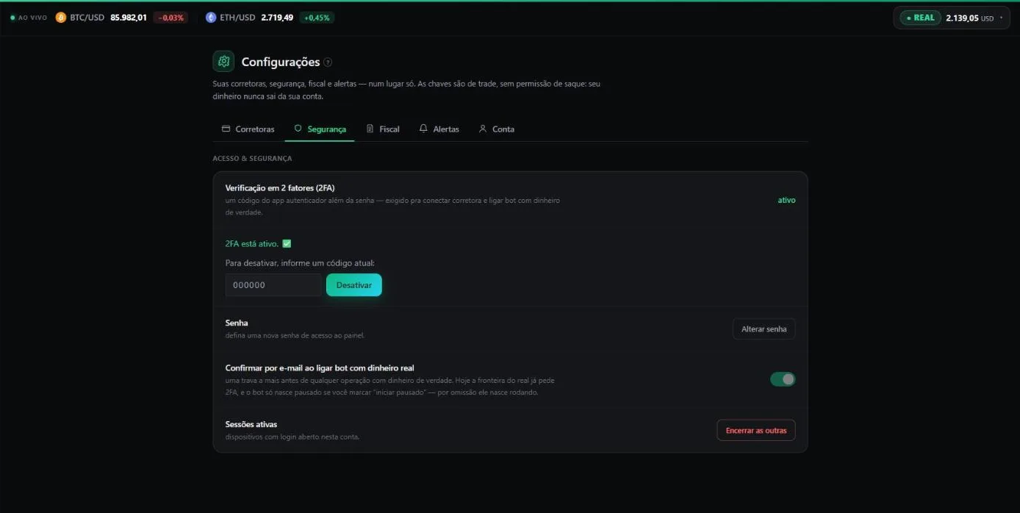Image resolution: width=1020 pixels, height=513 pixels.
Task: Click the ETH price 2.719,49
Action: coord(277,18)
